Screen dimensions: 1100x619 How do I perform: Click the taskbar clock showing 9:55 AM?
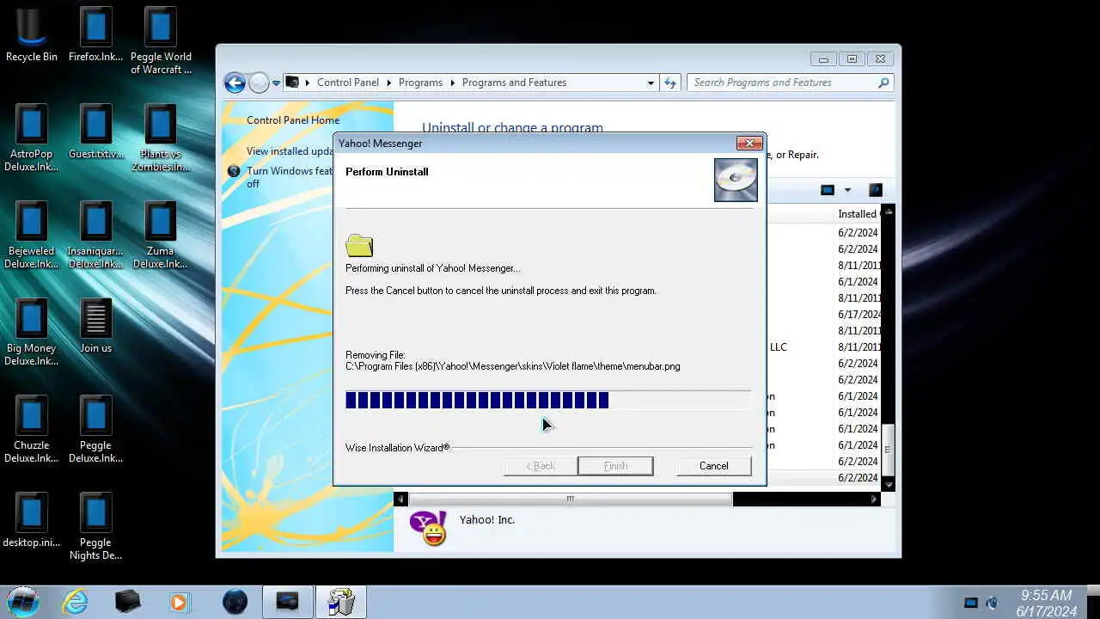click(1046, 595)
